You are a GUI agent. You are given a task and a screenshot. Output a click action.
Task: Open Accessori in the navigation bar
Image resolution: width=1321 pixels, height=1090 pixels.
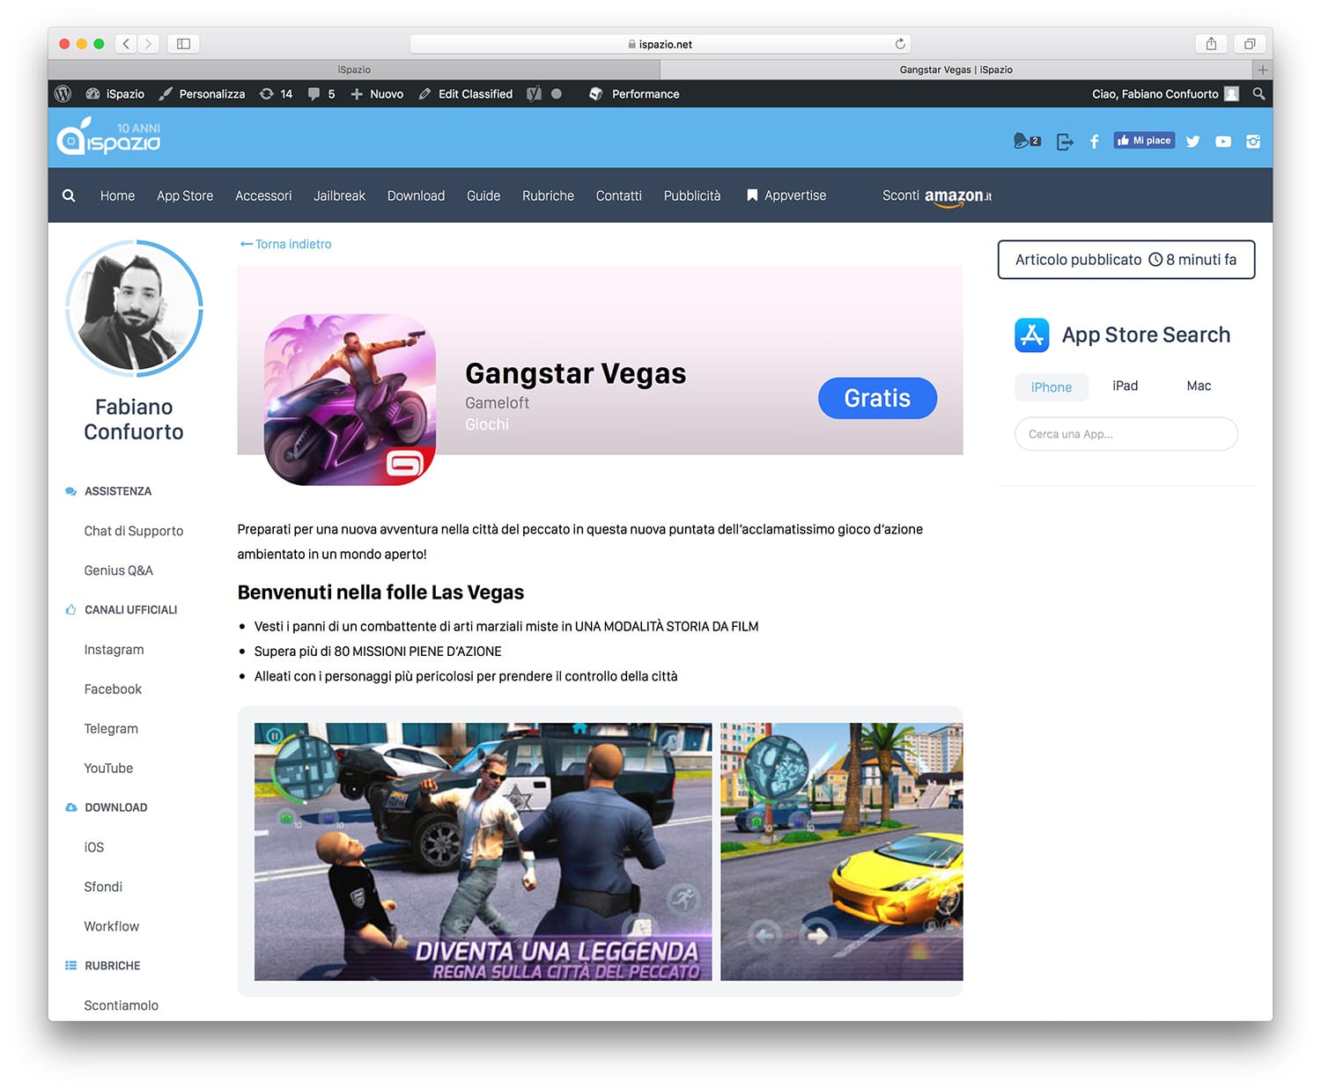[263, 195]
